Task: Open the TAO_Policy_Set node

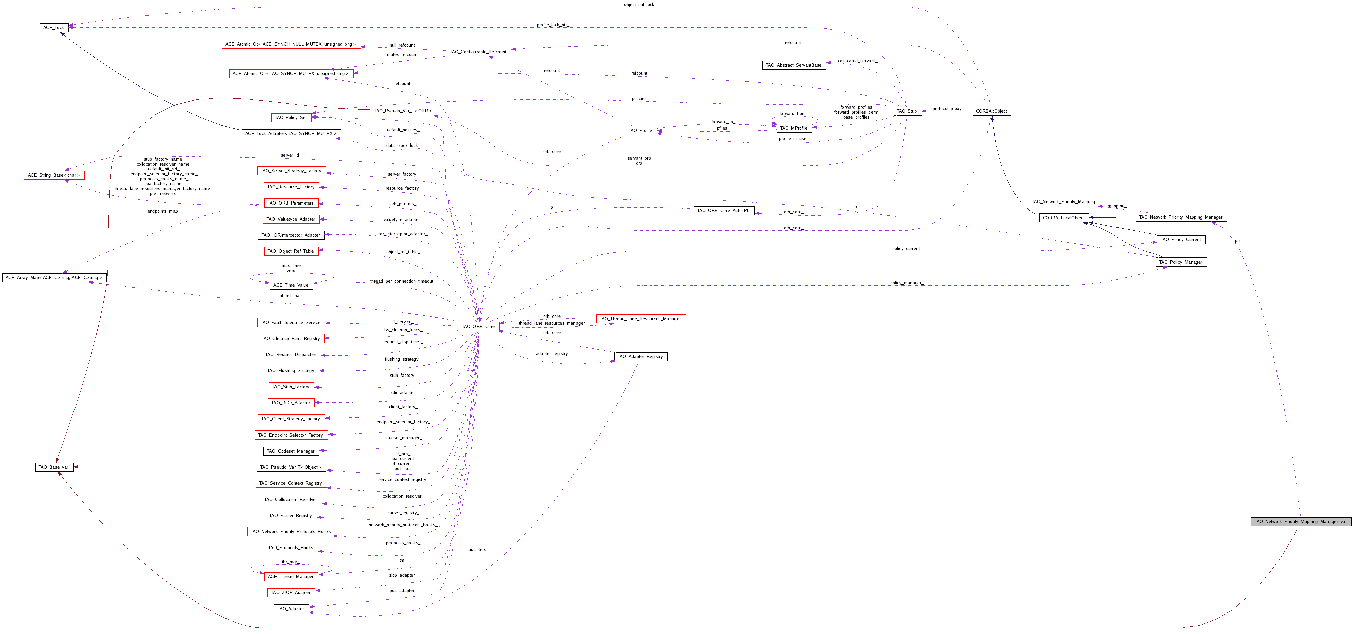Action: 291,118
